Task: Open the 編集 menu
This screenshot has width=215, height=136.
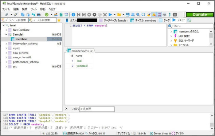Action: pos(16,9)
